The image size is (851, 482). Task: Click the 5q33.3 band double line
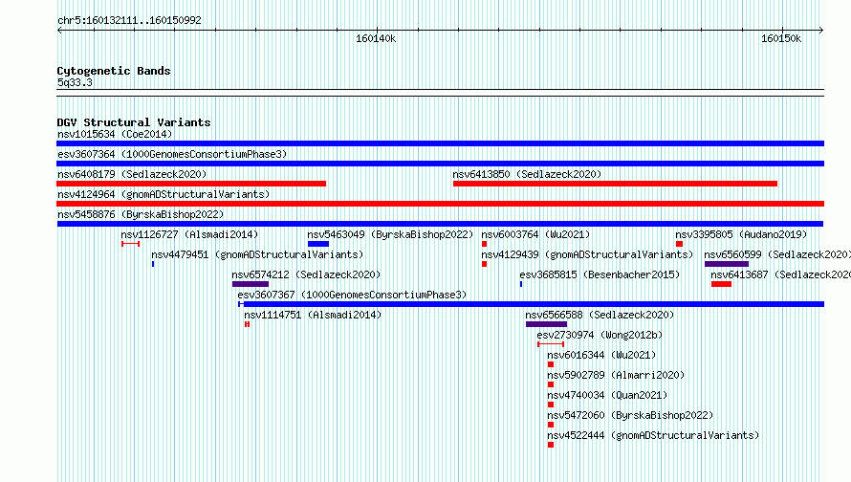tap(440, 93)
